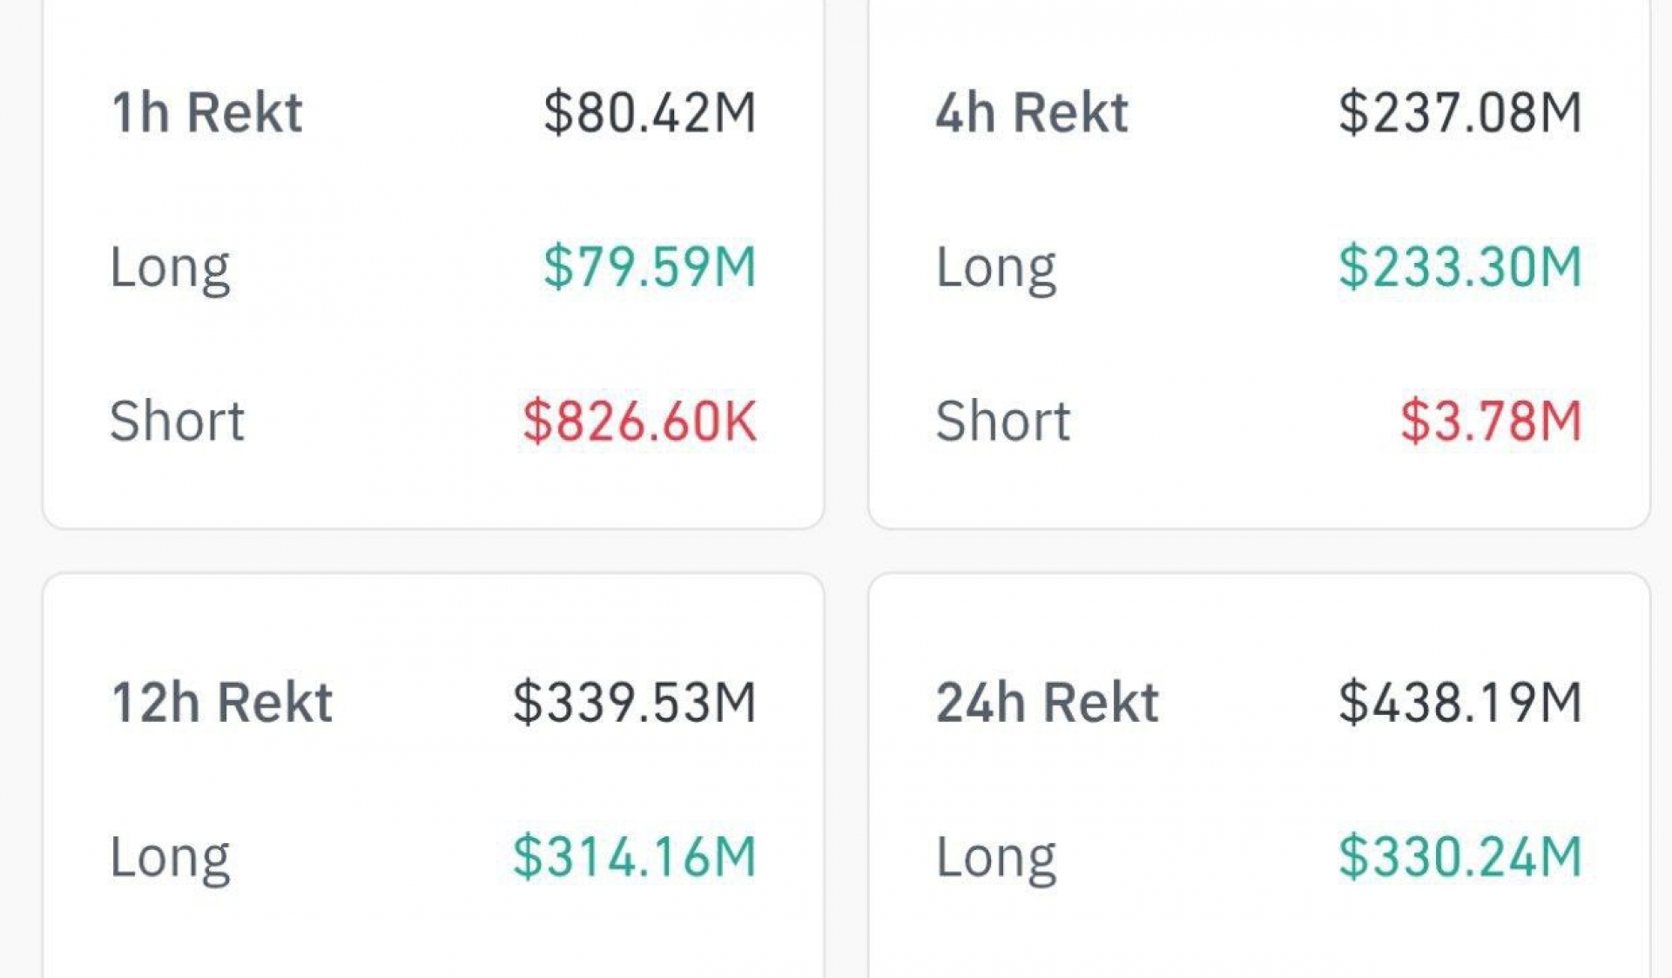Select the 24h Rekt total $438.19M
The height and width of the screenshot is (978, 1672).
click(1460, 702)
